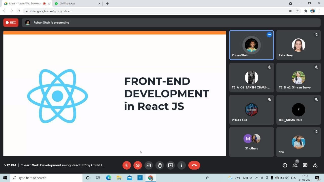
Task: Close the WhatsApp browser tab
Action: 99,4
